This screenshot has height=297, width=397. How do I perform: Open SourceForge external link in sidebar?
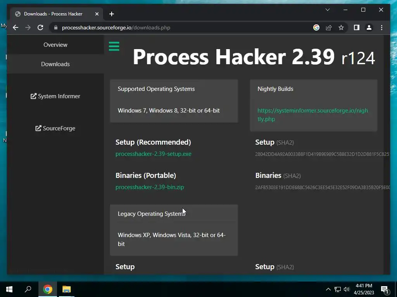(55, 128)
